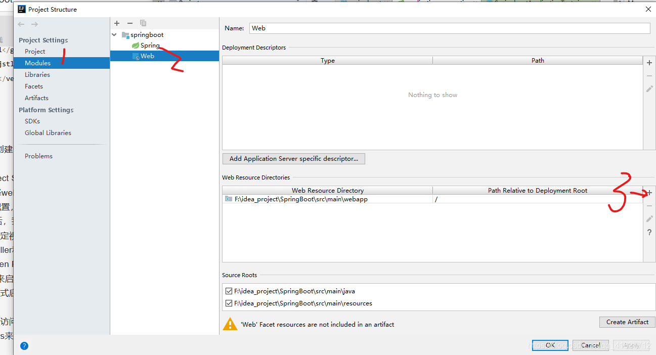Image resolution: width=656 pixels, height=355 pixels.
Task: Open Facets settings page
Action: point(34,86)
